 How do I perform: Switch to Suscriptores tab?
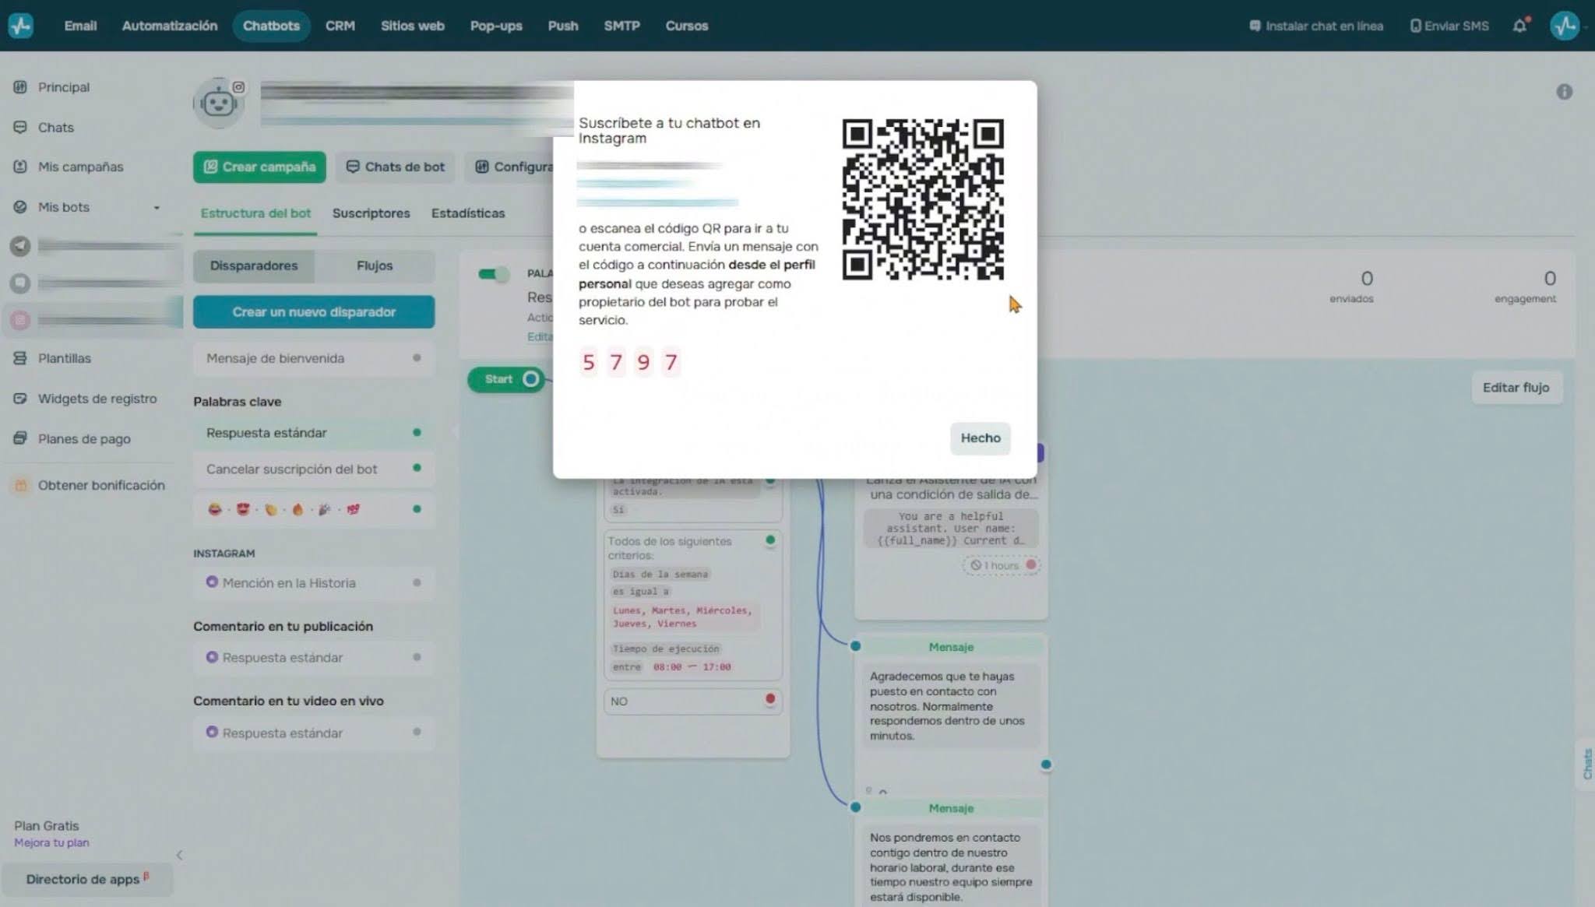pos(371,213)
